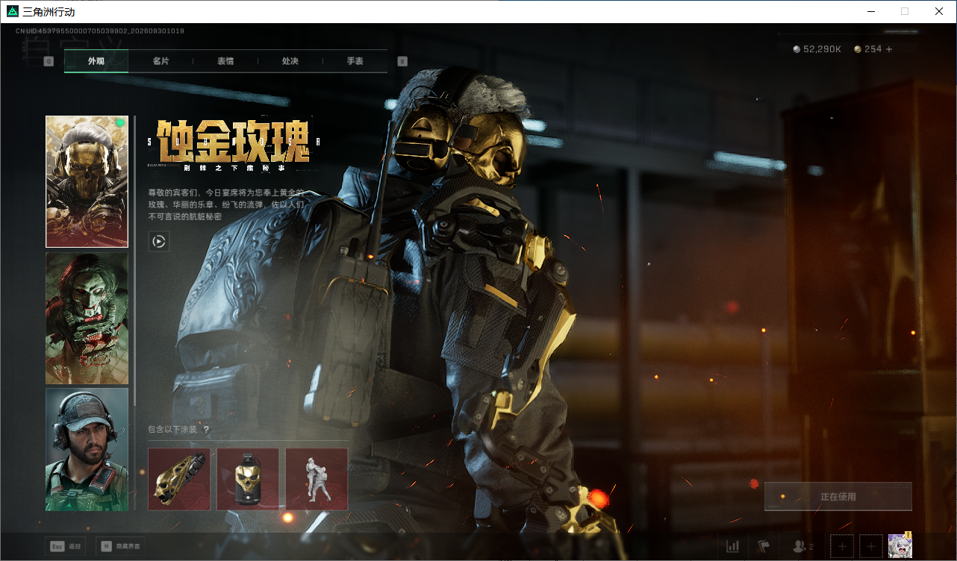Add teammate in first empty squad slot

[x=842, y=547]
